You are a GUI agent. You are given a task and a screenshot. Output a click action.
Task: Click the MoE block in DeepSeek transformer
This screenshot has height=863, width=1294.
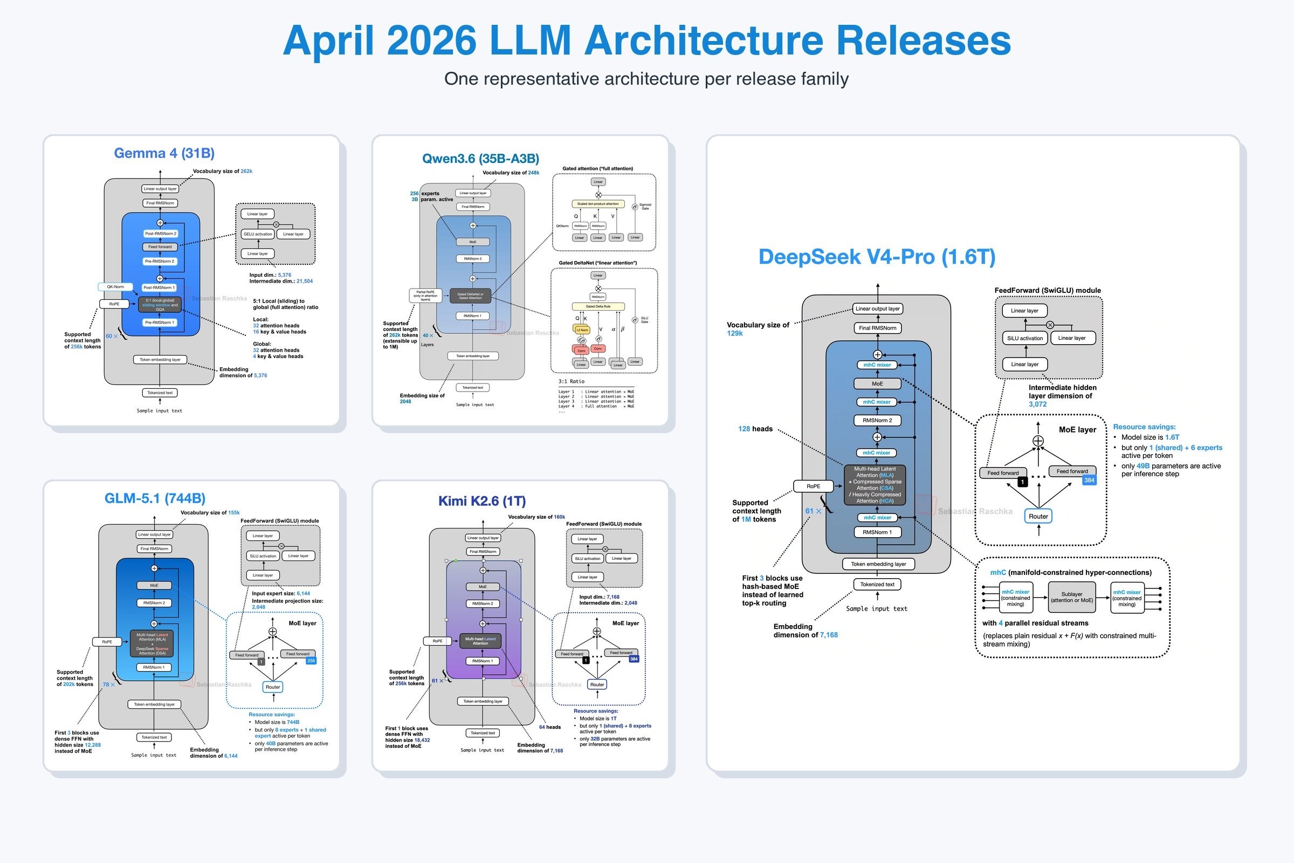[877, 383]
